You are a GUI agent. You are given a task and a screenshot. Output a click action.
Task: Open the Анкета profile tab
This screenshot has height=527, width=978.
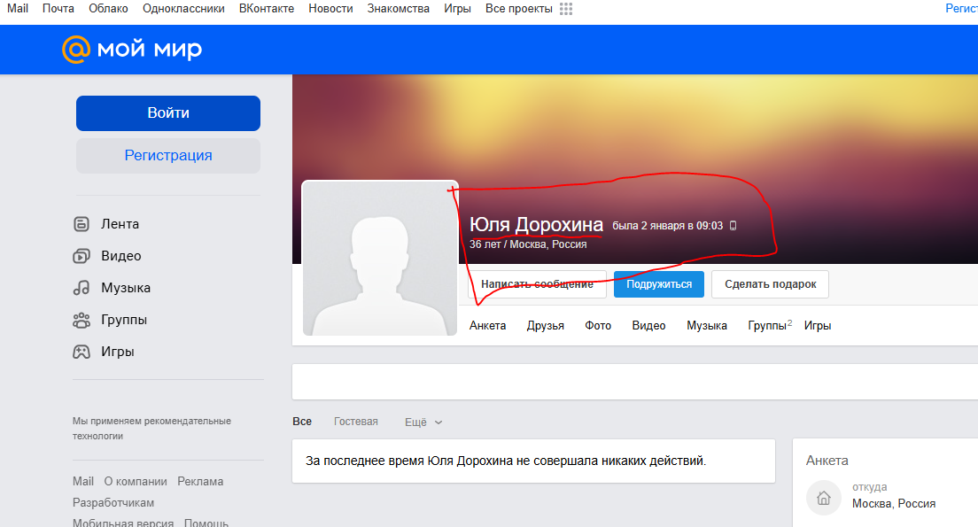[x=488, y=326]
